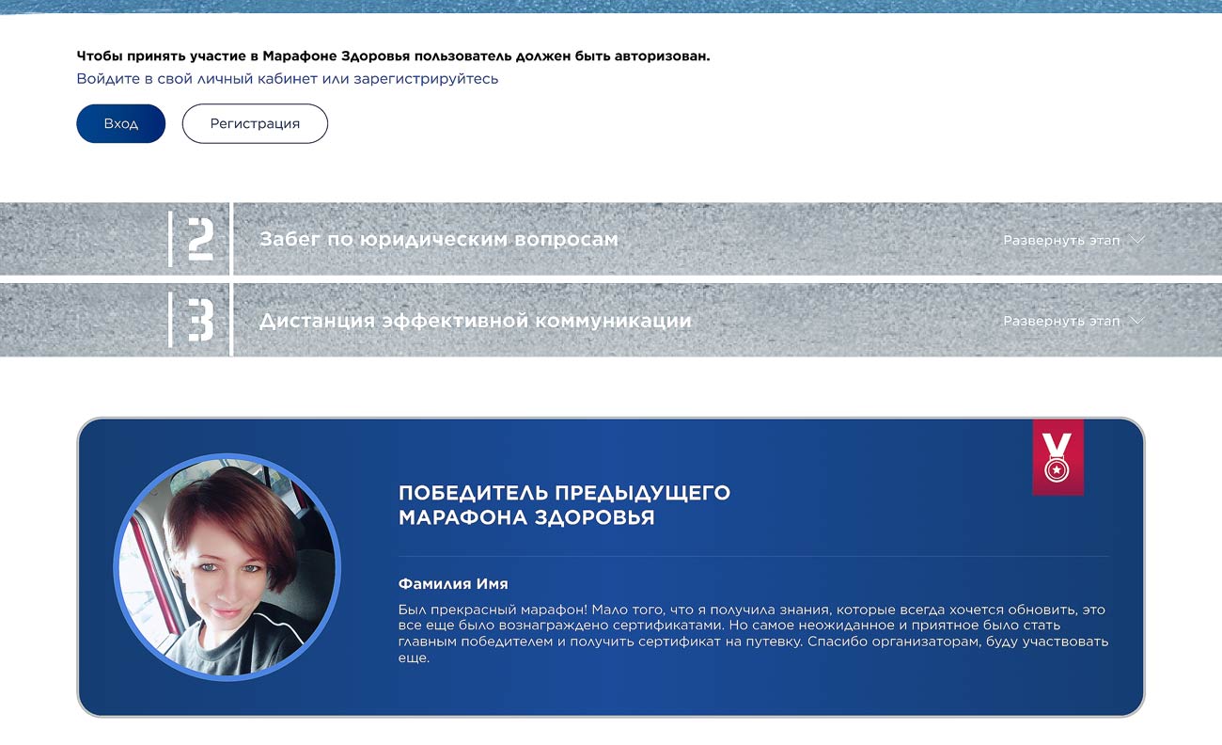Click the bold authorization notice text

[x=393, y=56]
